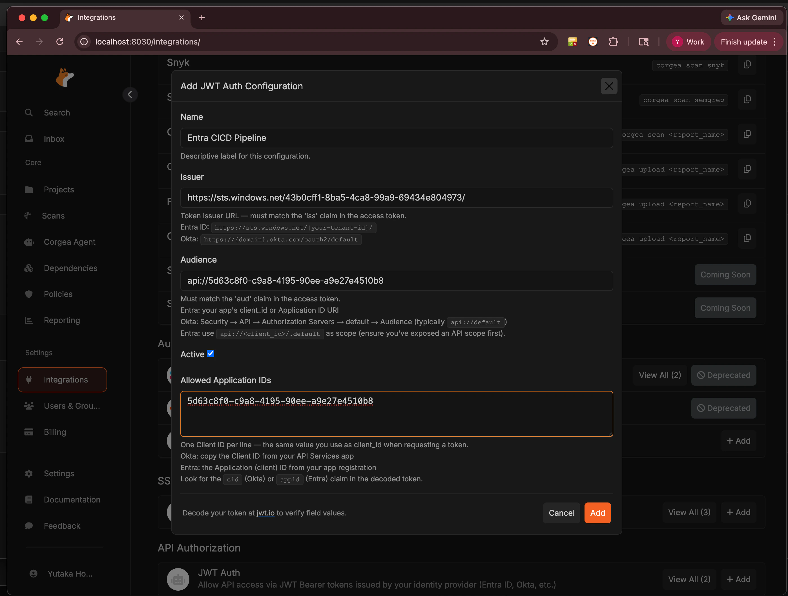788x596 pixels.
Task: Open Projects via the folder icon
Action: [x=29, y=189]
